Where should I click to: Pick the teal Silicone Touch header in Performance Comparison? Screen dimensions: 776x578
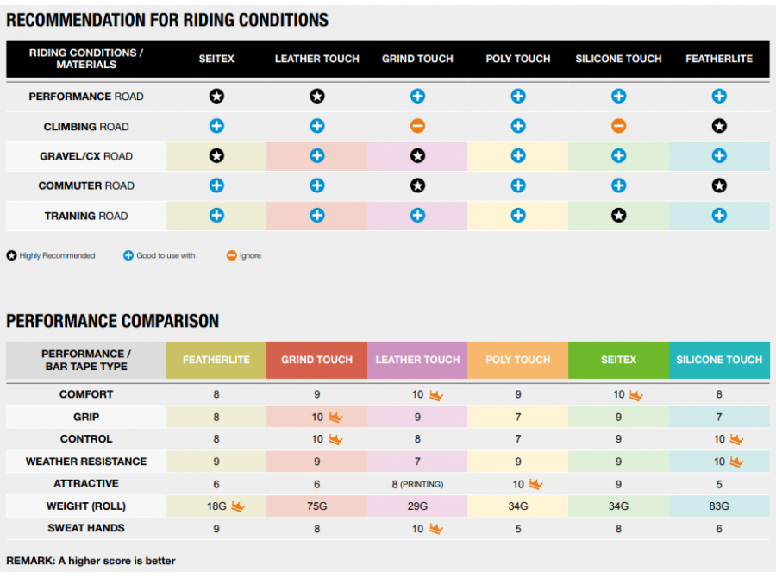pyautogui.click(x=719, y=360)
